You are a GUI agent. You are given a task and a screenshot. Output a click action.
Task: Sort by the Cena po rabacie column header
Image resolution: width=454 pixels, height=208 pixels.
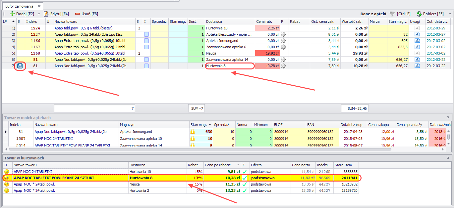pos(221,165)
